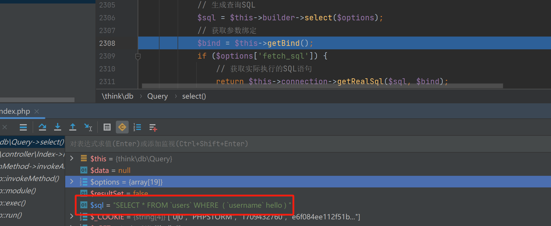Expand the $options array node

pos(72,182)
